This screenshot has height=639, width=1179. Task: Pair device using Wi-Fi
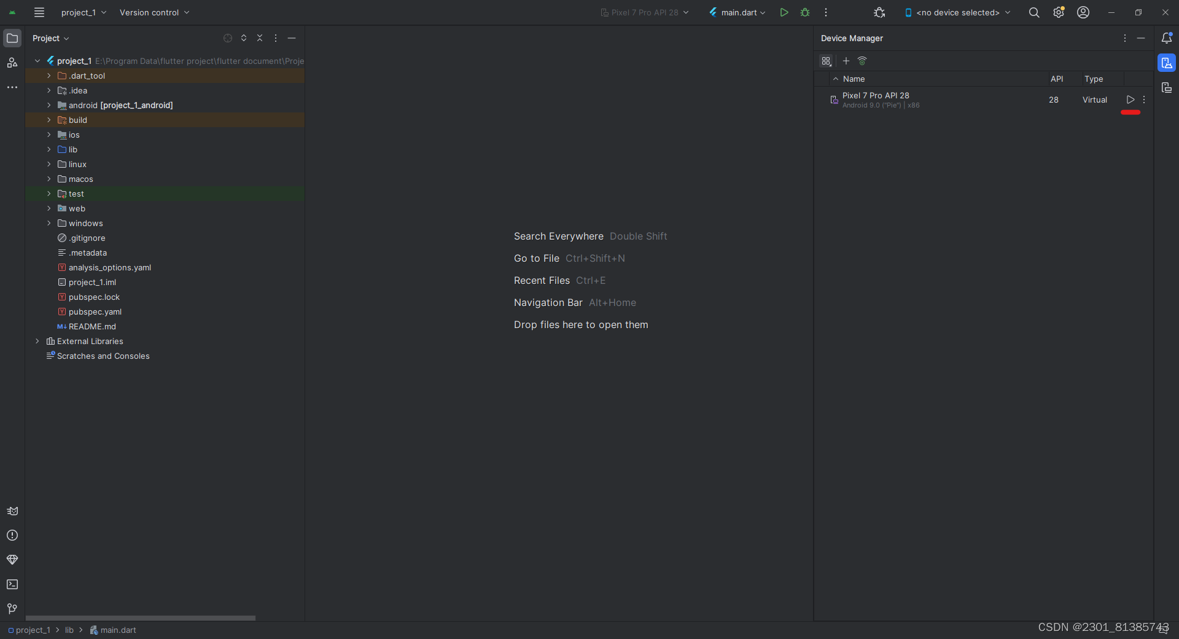point(862,61)
